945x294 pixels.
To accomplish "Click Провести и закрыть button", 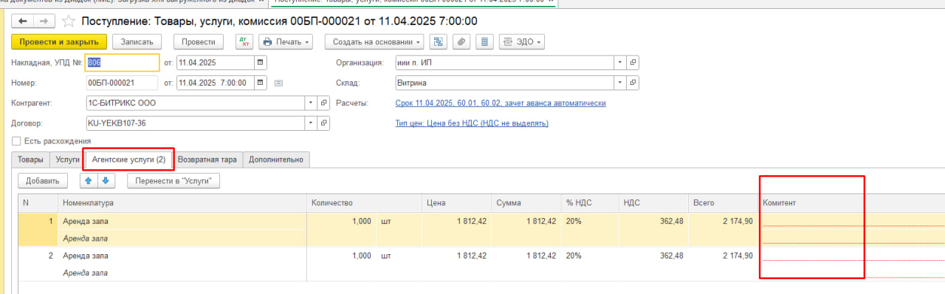I will coord(59,42).
